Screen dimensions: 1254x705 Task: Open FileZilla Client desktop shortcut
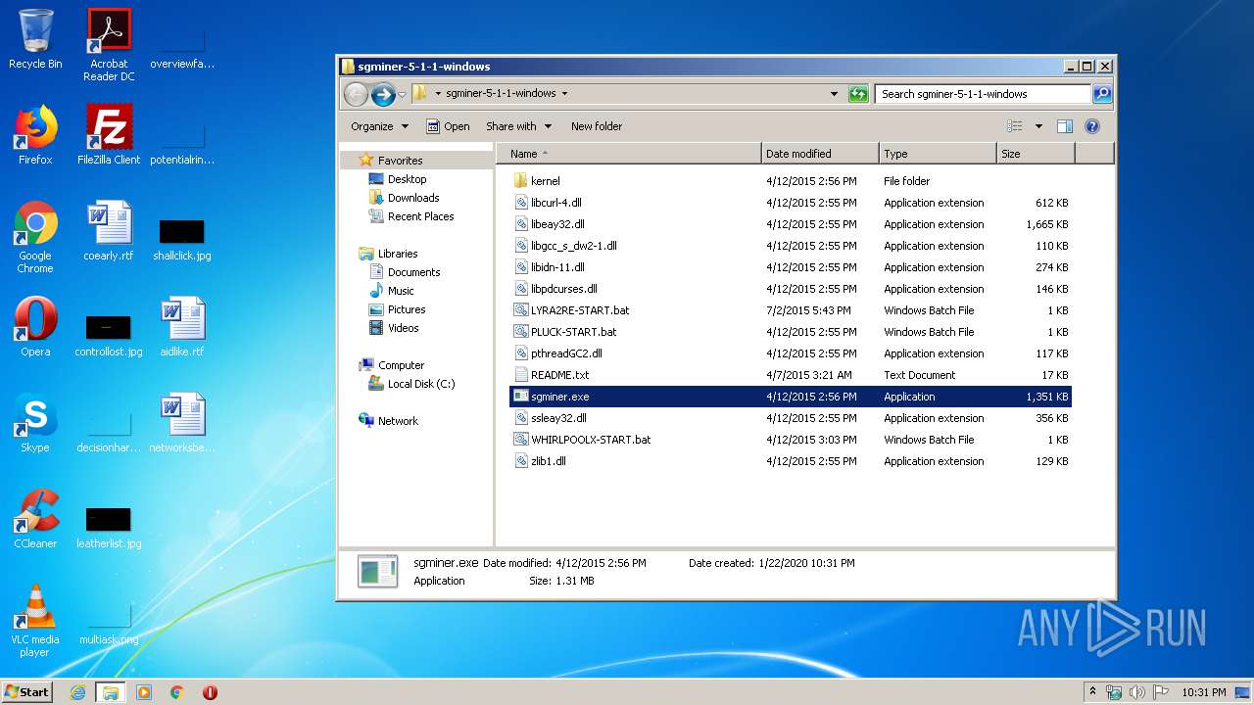click(x=109, y=135)
